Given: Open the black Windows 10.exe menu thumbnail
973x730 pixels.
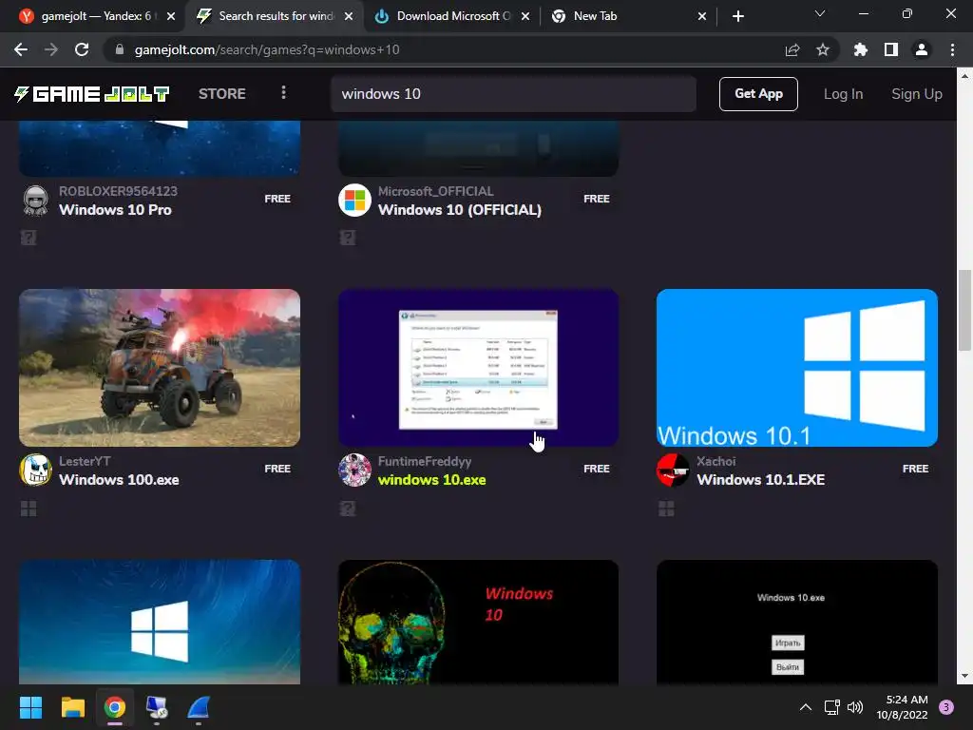Looking at the screenshot, I should click(797, 622).
